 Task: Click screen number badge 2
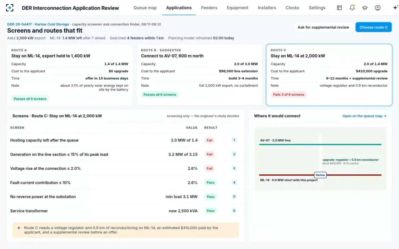(234, 154)
